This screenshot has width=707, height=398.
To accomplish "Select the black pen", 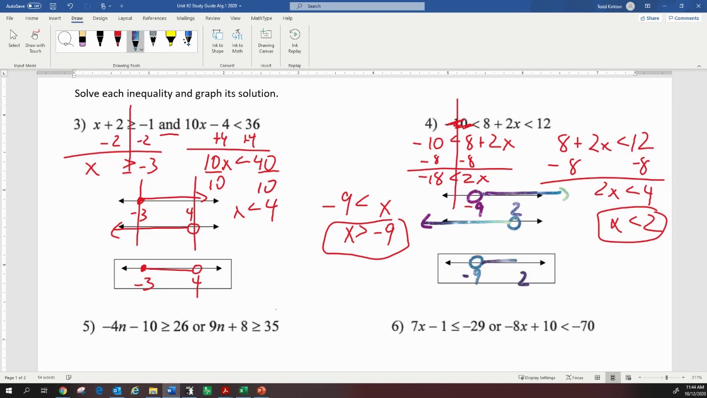I will click(100, 40).
